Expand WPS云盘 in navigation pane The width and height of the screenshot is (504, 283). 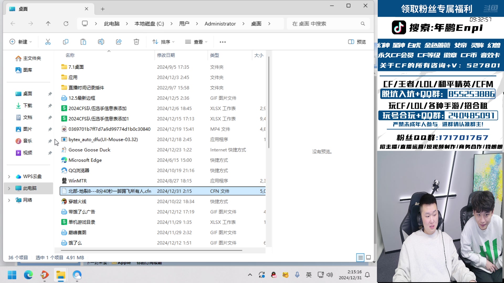click(x=9, y=177)
